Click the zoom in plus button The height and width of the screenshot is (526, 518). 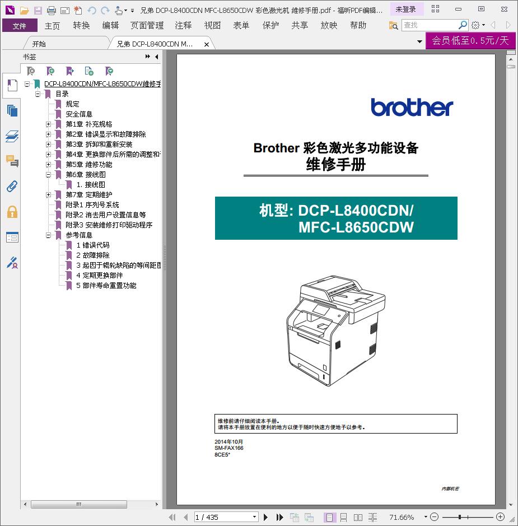[x=500, y=517]
